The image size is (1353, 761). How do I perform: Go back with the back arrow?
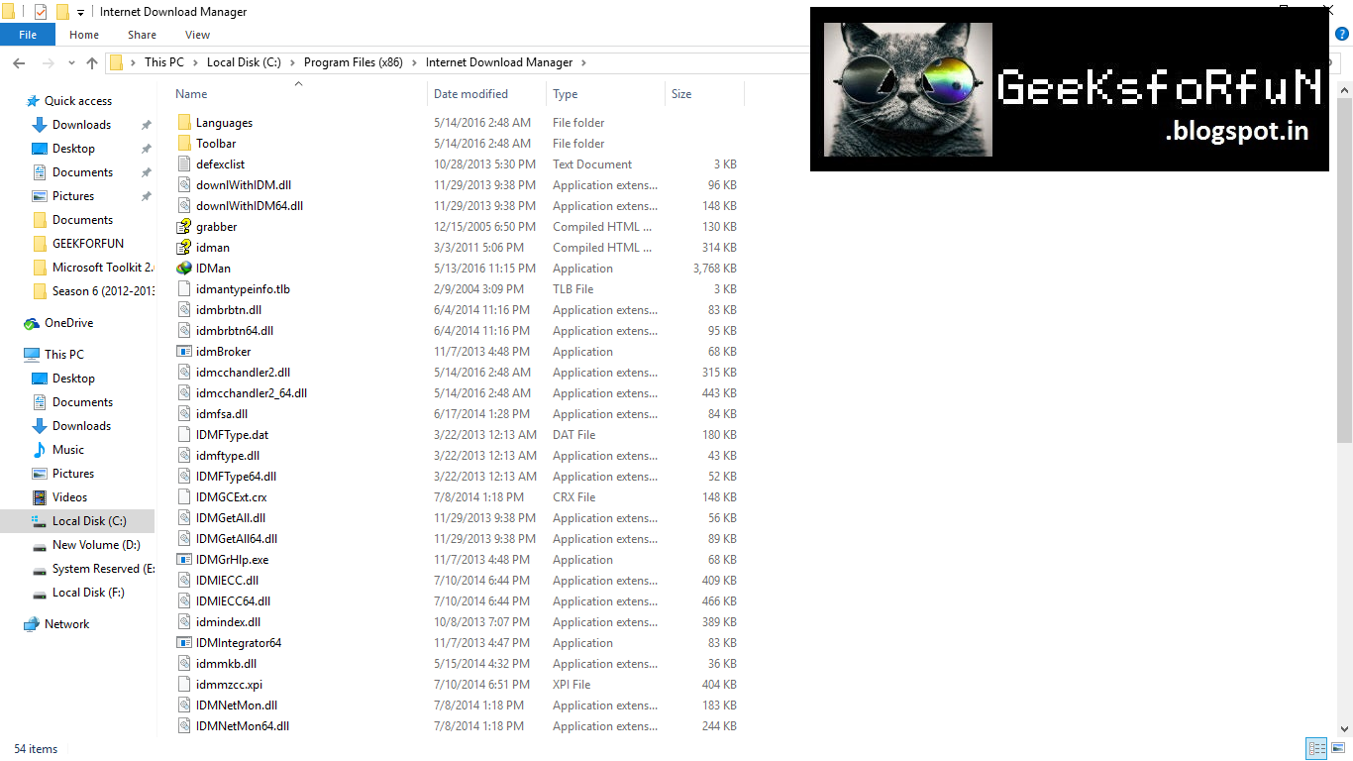pyautogui.click(x=19, y=62)
